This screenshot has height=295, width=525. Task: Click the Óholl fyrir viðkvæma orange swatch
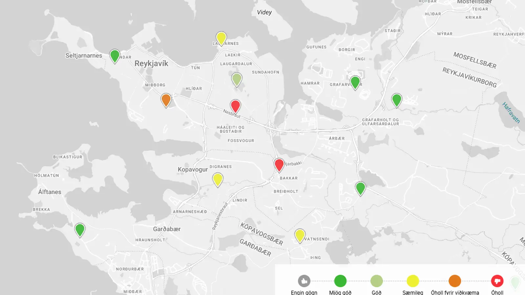click(x=455, y=281)
